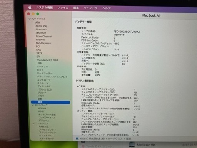Click the MacBook Air window title
This screenshot has height=148, width=197.
coord(152,15)
